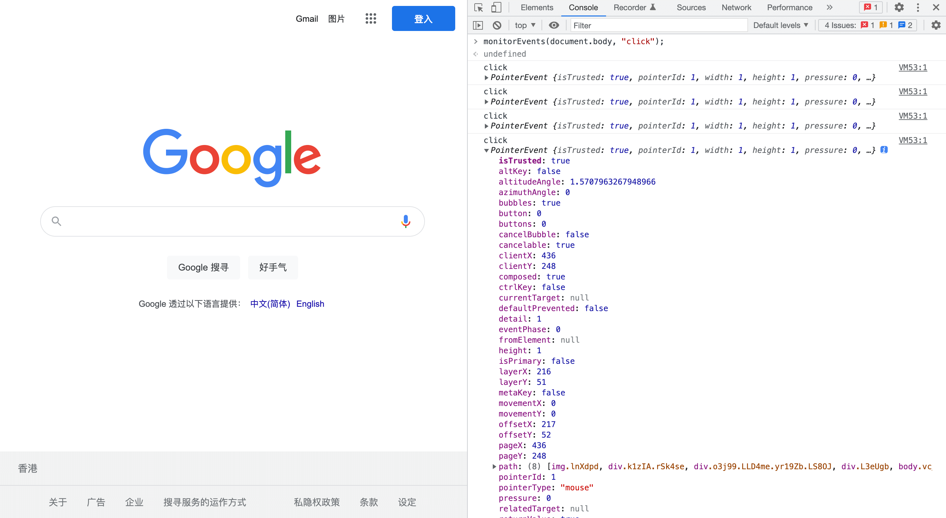
Task: Toggle the console sidebar panel icon
Action: pos(478,25)
